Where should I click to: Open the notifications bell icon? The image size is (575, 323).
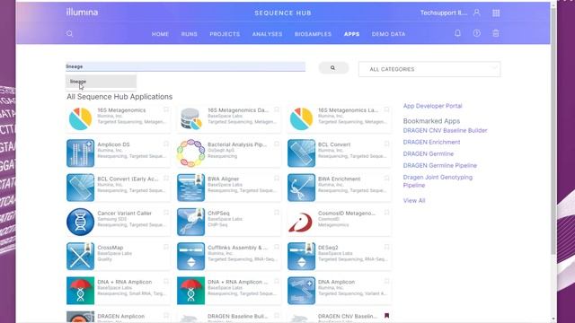click(x=457, y=33)
